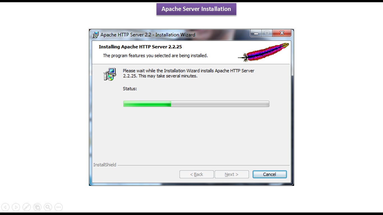The image size is (383, 215).
Task: Advance to next slide with right arrow
Action: [16, 207]
